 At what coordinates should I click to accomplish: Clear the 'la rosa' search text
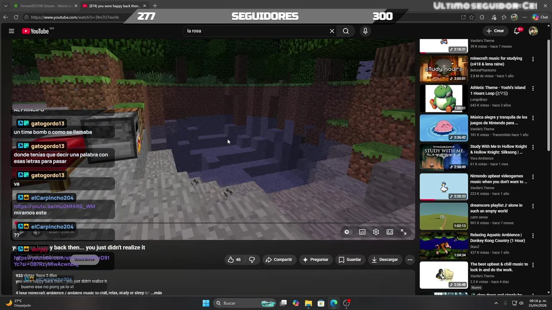(332, 31)
